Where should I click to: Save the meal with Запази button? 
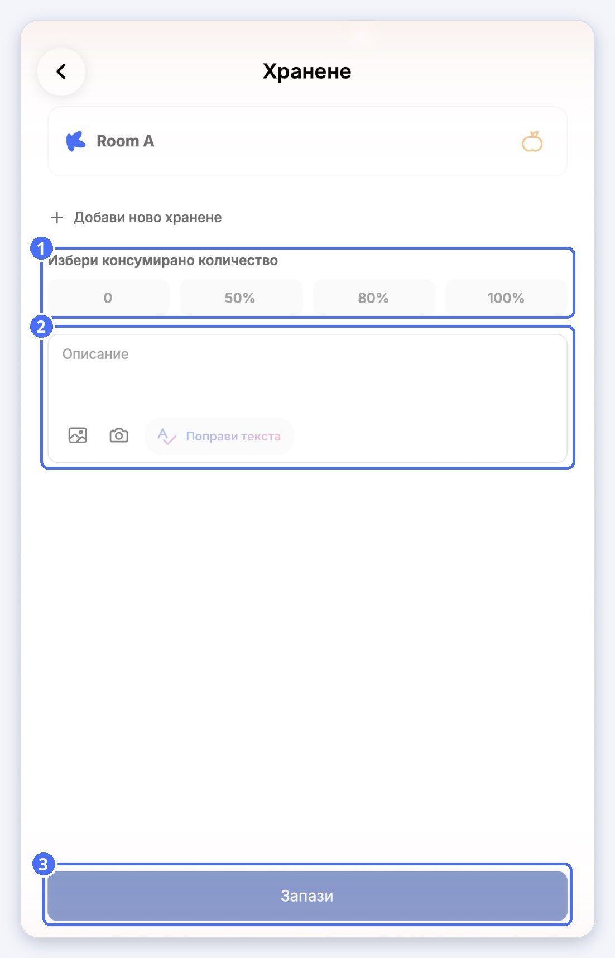tap(307, 895)
